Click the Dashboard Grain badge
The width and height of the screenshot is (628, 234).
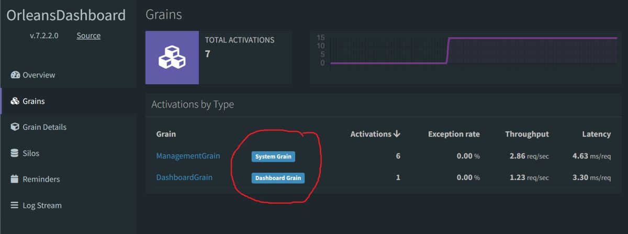pos(278,178)
